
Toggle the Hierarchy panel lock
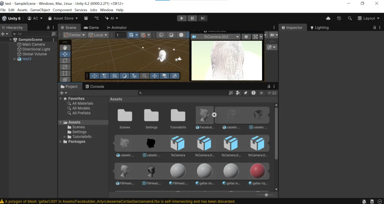coord(48,28)
